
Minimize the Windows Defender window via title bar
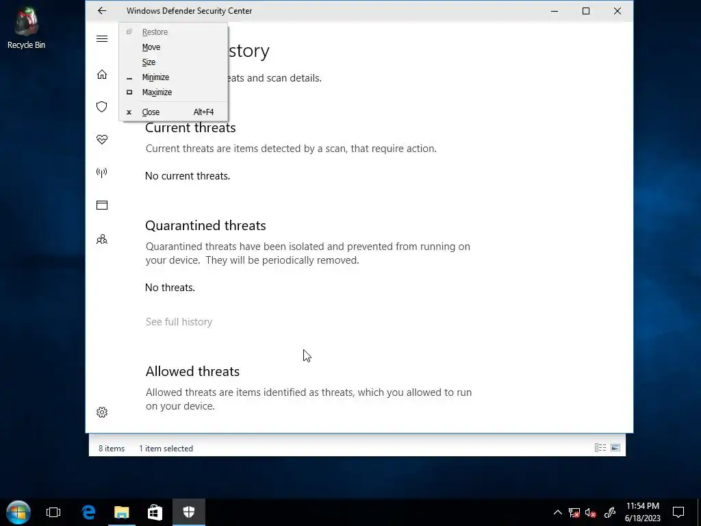pyautogui.click(x=555, y=11)
